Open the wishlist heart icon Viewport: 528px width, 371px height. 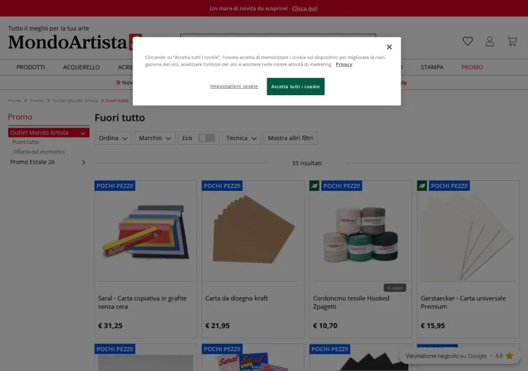pos(467,41)
